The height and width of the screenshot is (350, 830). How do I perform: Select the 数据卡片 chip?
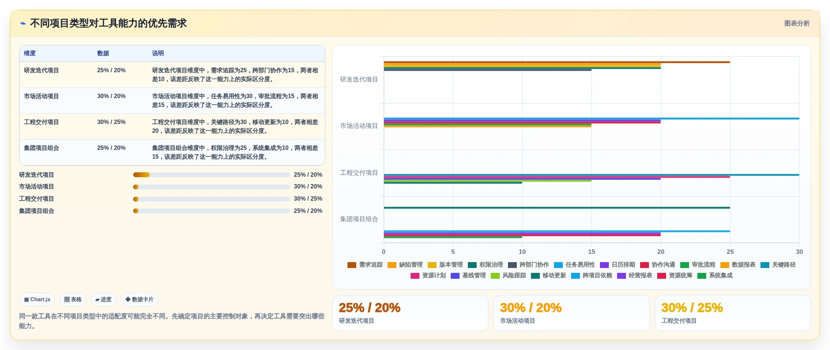click(139, 300)
